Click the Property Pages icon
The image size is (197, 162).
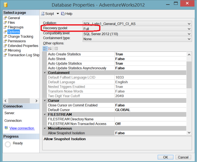[56, 49]
